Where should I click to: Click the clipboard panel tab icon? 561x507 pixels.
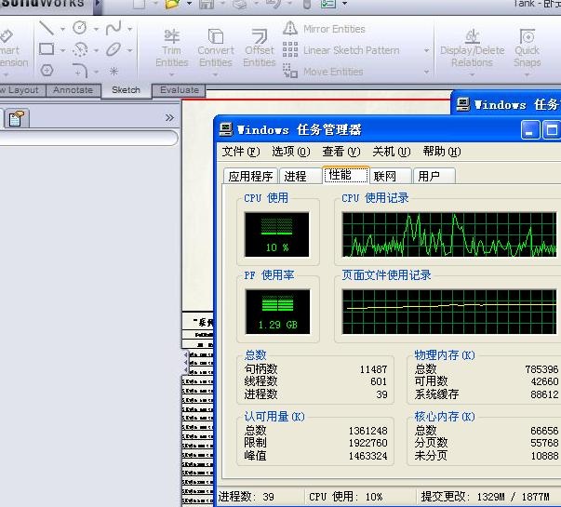[17, 118]
